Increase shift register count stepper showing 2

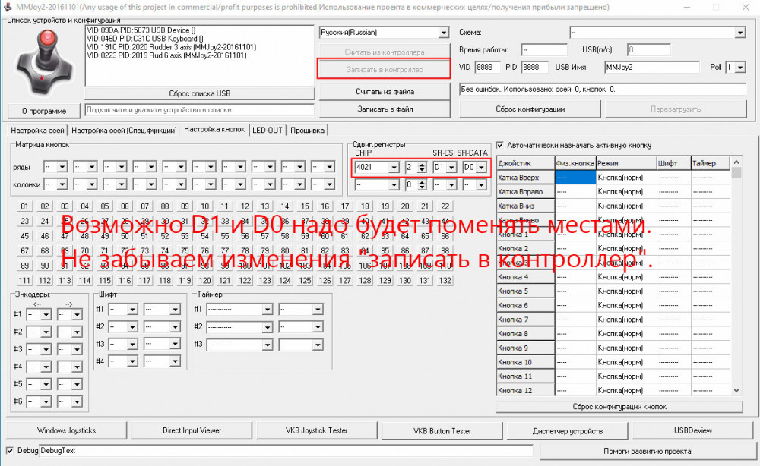(422, 165)
